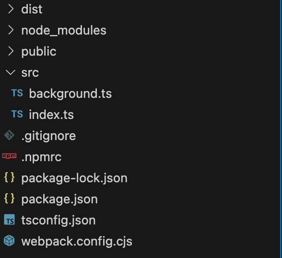Image resolution: width=282 pixels, height=258 pixels.
Task: Click the webpack cube icon
Action: (x=10, y=241)
